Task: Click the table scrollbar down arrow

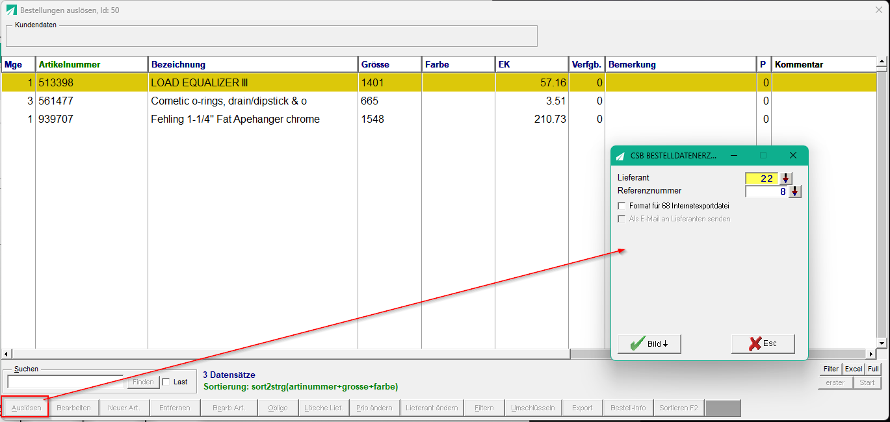Action: tap(882, 343)
